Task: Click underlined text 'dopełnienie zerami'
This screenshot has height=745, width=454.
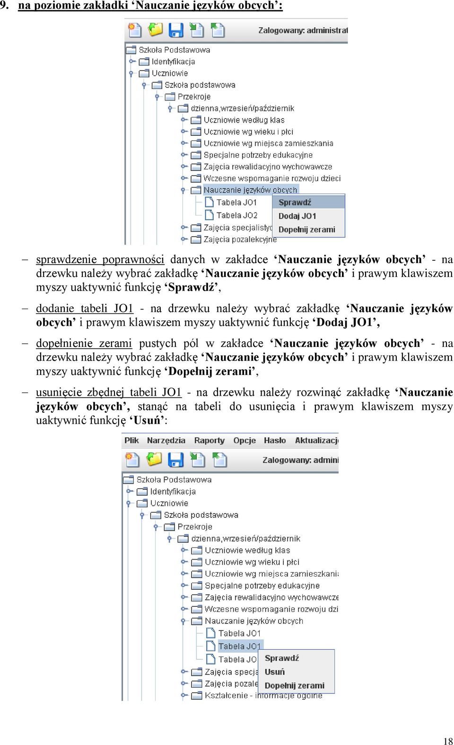Action: (84, 343)
